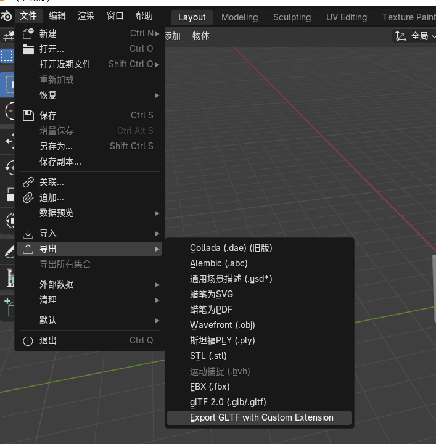Image resolution: width=436 pixels, height=444 pixels.
Task: Click the Export upload arrow icon
Action: (x=28, y=249)
